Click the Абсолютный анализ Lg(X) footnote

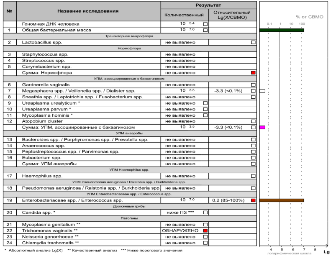point(33,250)
